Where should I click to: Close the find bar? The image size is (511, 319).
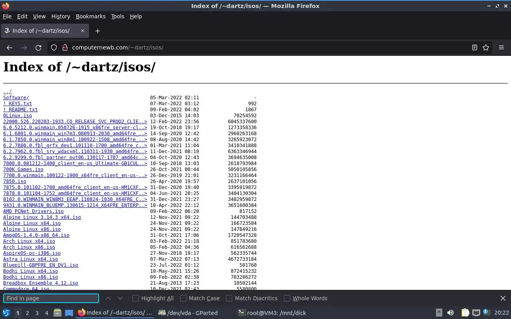[x=503, y=298]
